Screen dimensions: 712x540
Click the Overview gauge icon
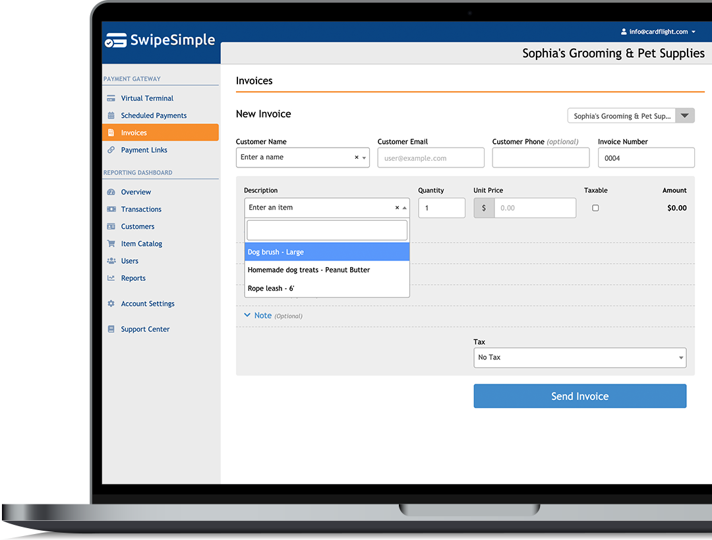click(x=111, y=192)
